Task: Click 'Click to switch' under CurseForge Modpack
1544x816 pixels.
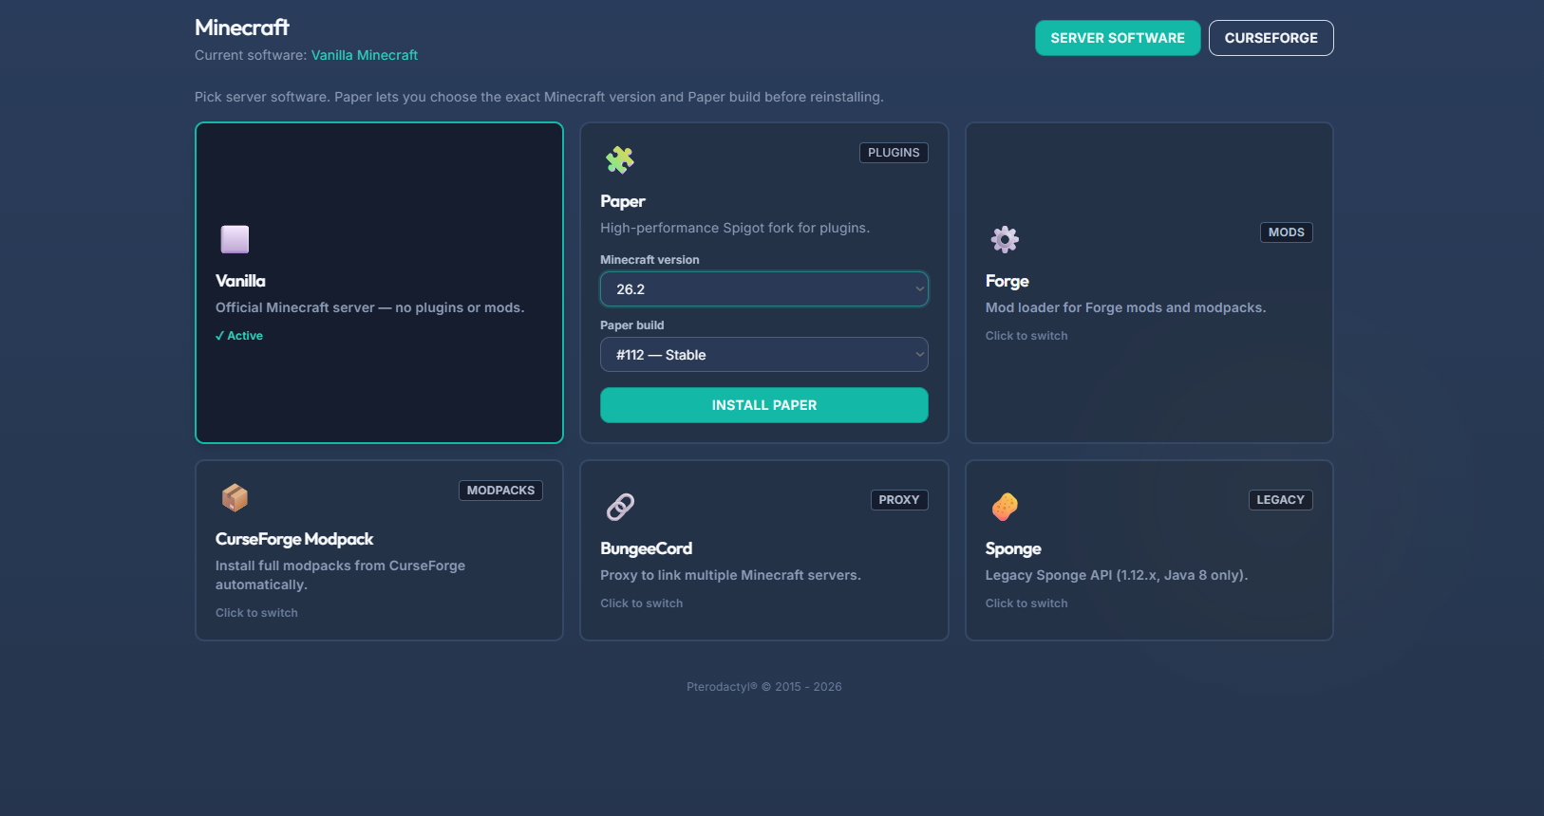Action: point(256,613)
